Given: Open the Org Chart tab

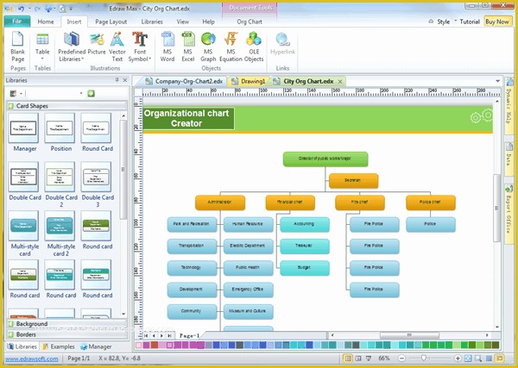Looking at the screenshot, I should click(250, 22).
